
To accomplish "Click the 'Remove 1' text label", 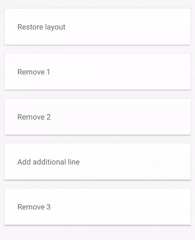I will tap(34, 72).
